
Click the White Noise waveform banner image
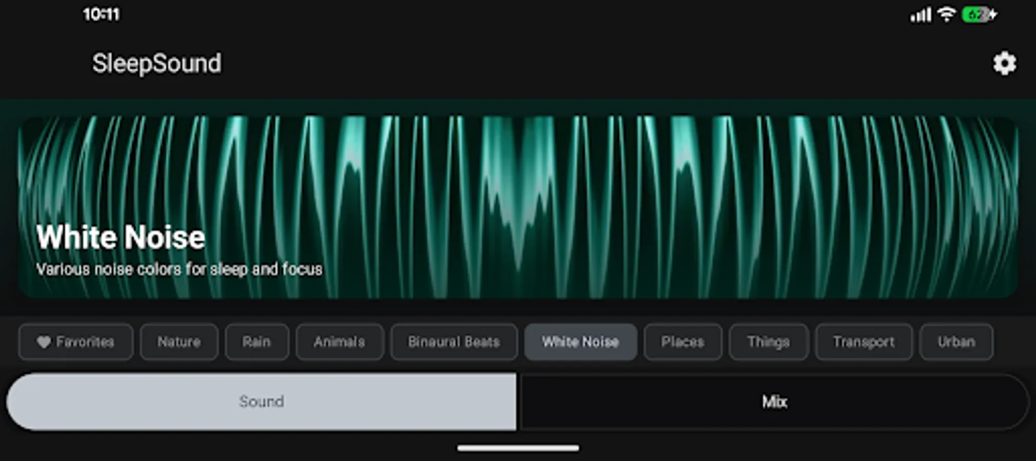pyautogui.click(x=518, y=205)
